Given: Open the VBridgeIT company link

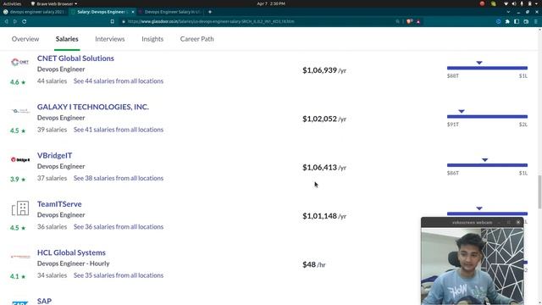Looking at the screenshot, I should click(54, 155).
